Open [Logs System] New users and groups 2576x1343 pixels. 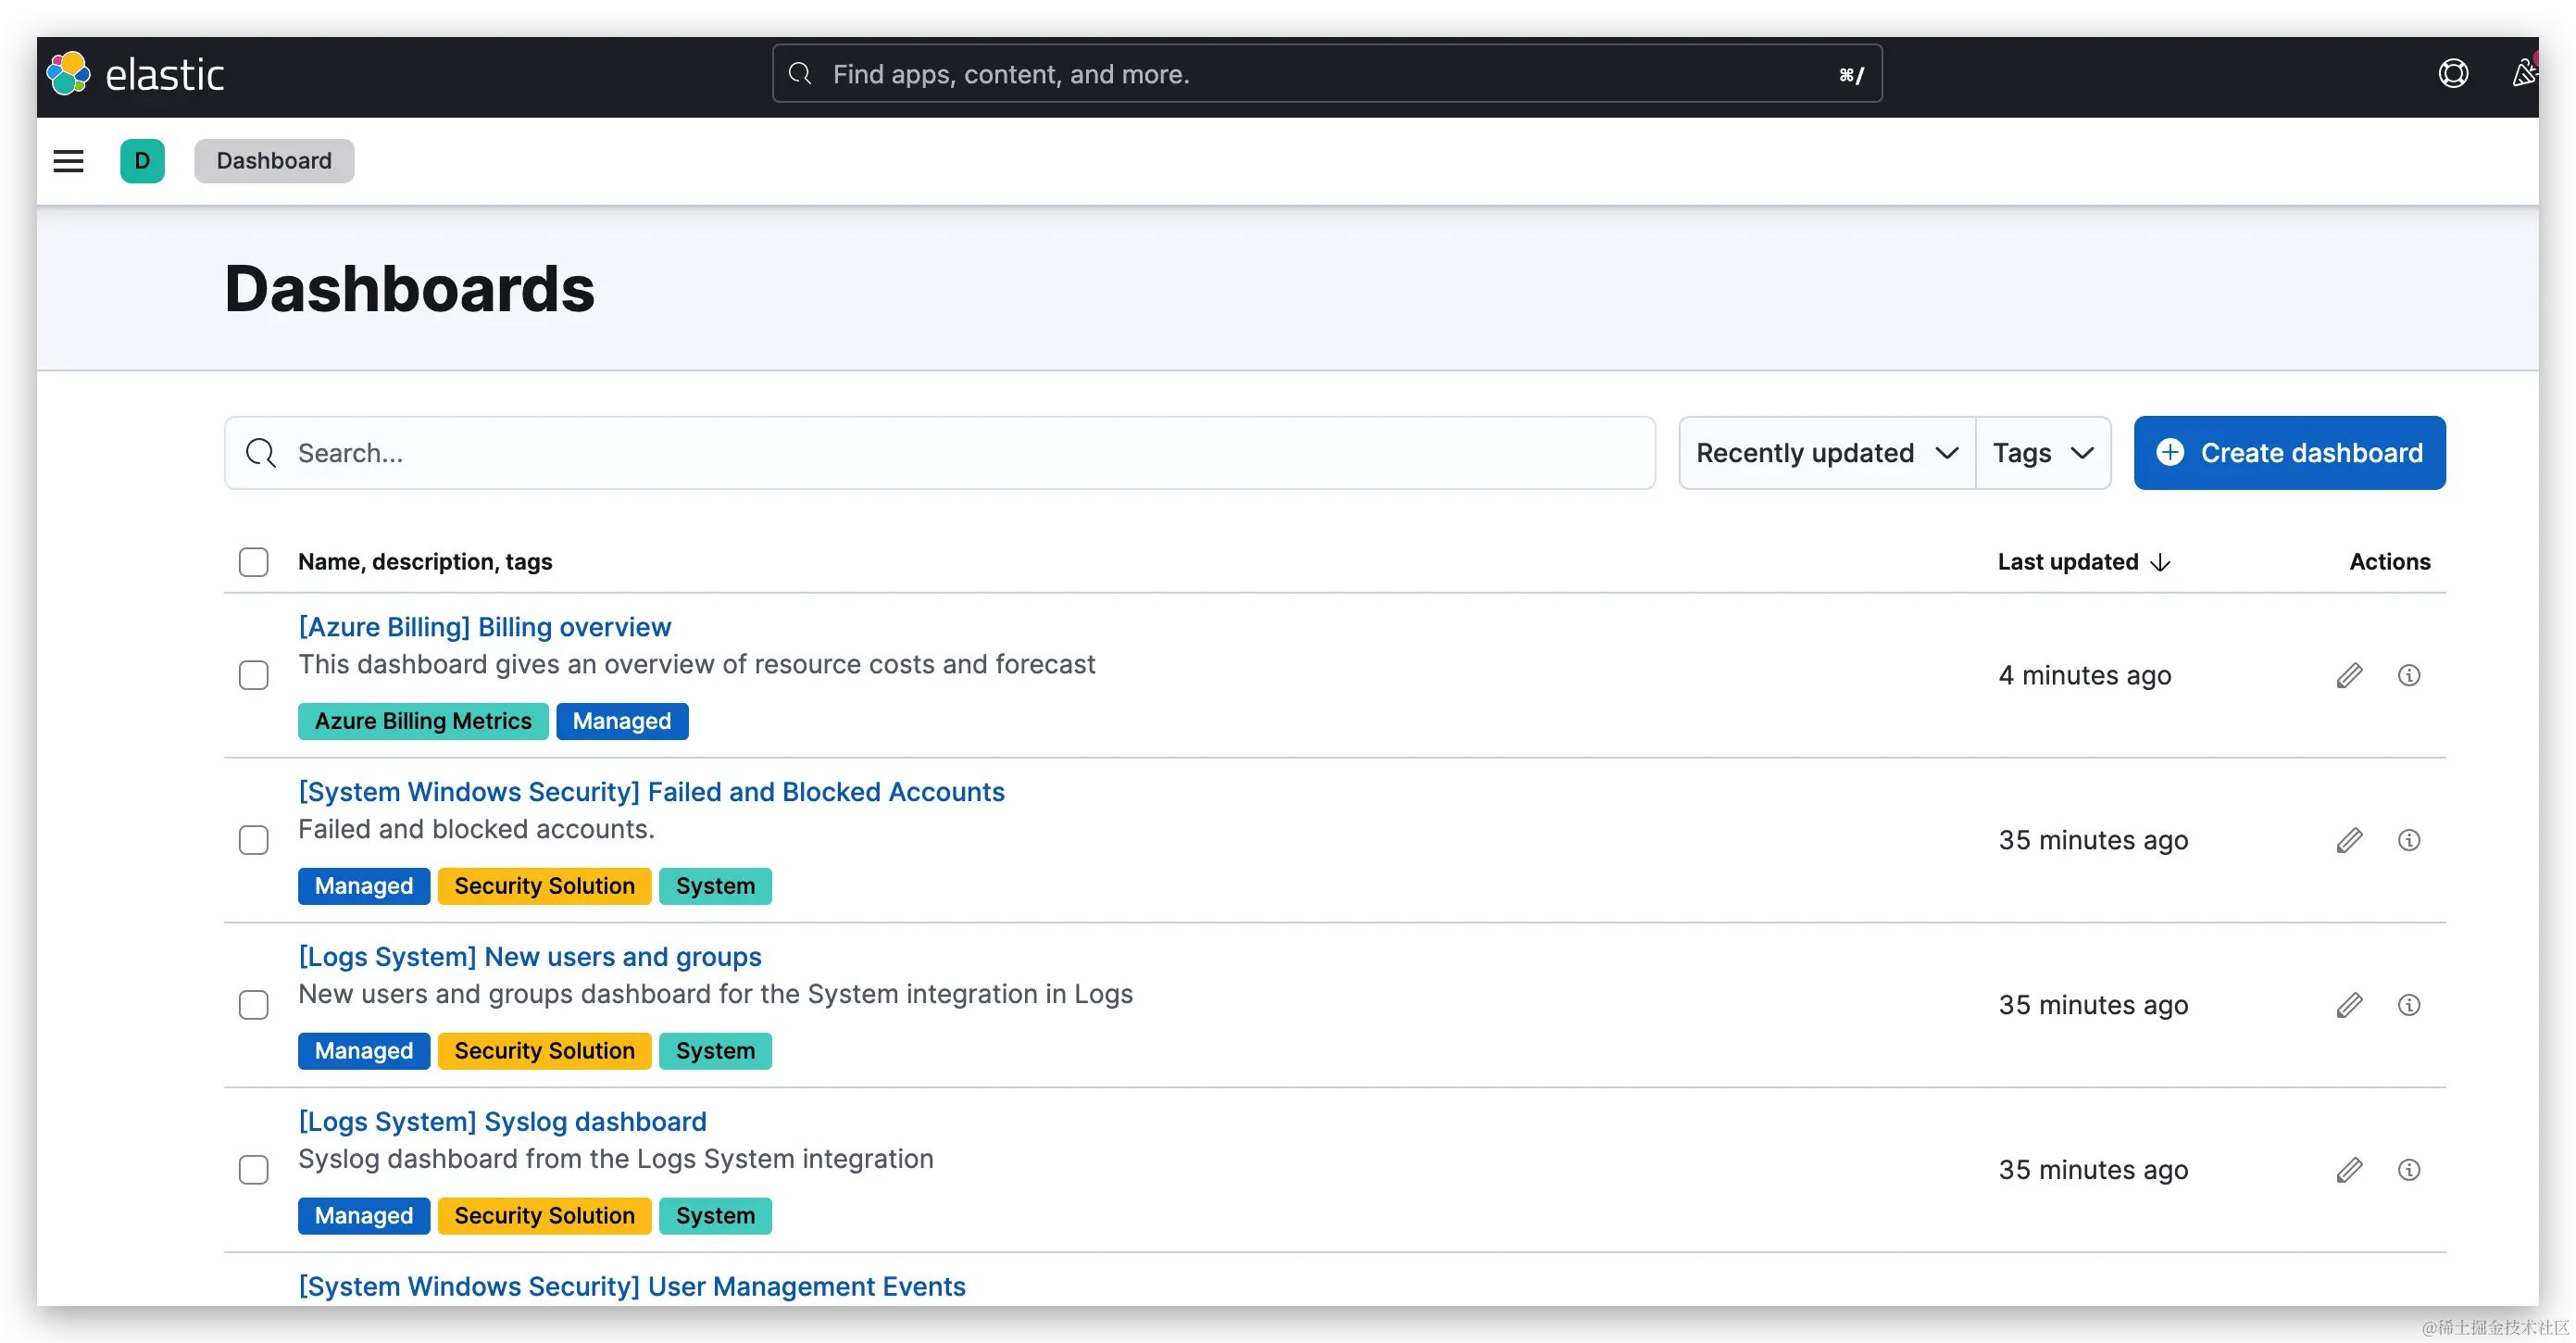coord(530,957)
